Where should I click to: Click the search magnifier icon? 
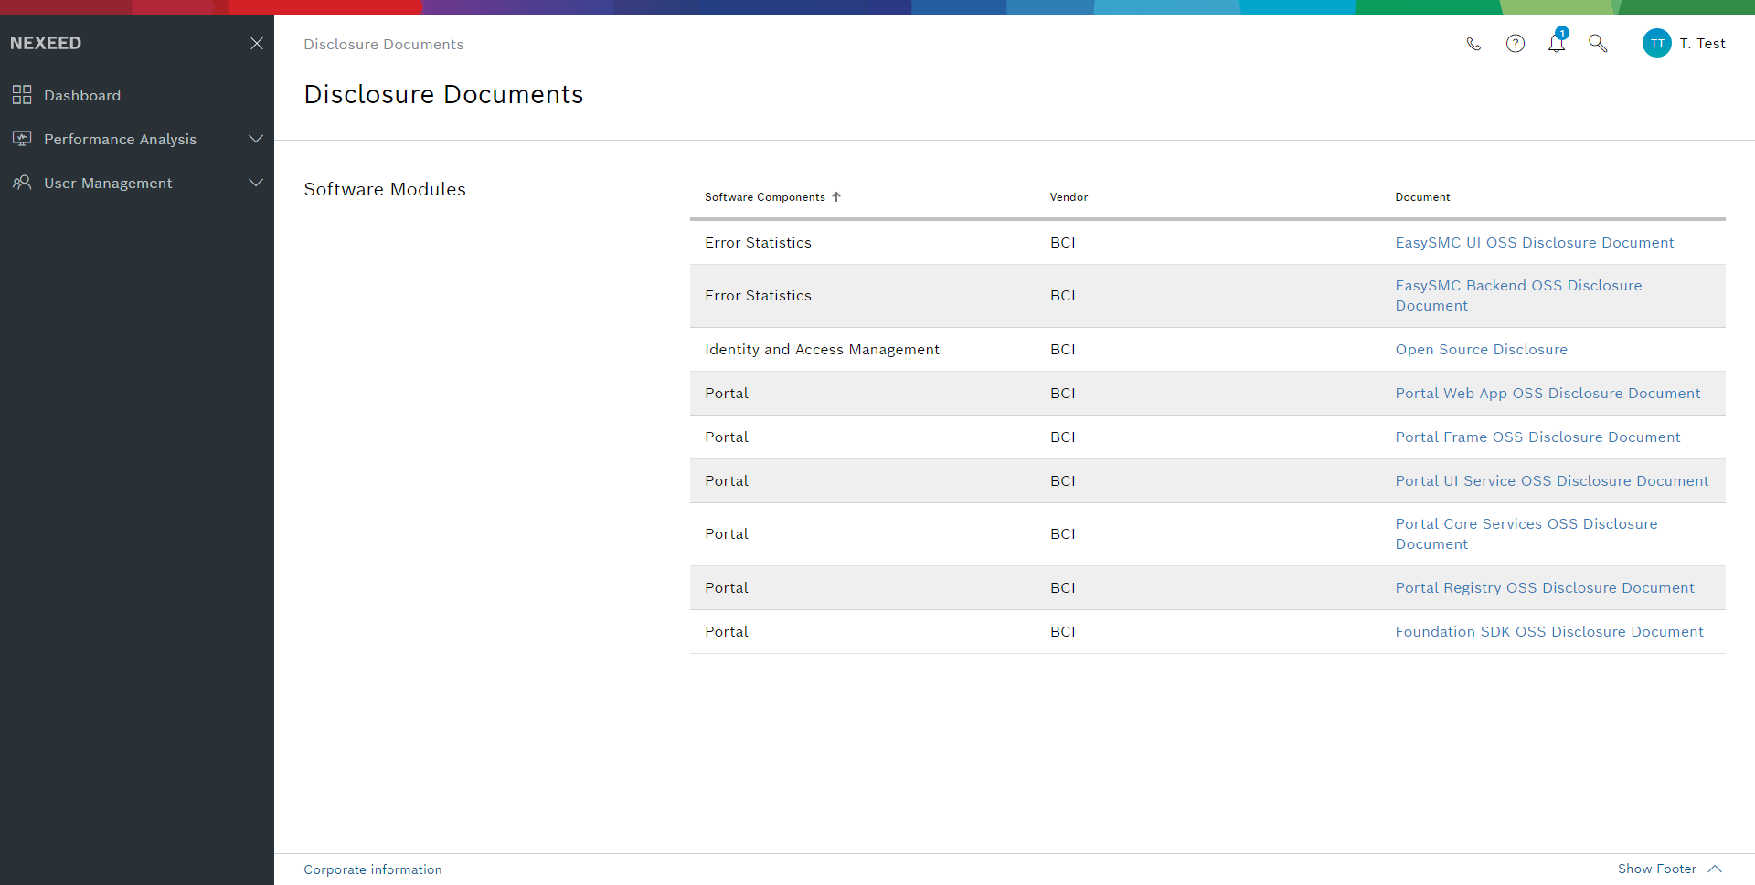(1598, 43)
